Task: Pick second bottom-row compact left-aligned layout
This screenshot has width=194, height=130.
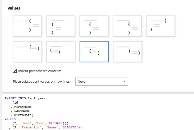Action: pyautogui.click(x=61, y=52)
